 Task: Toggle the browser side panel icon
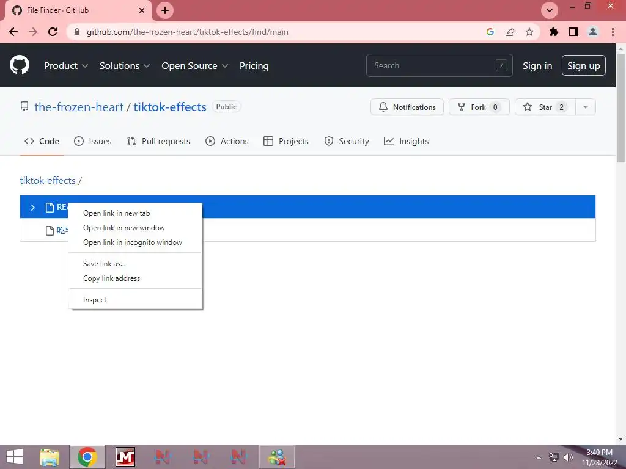[x=573, y=32]
